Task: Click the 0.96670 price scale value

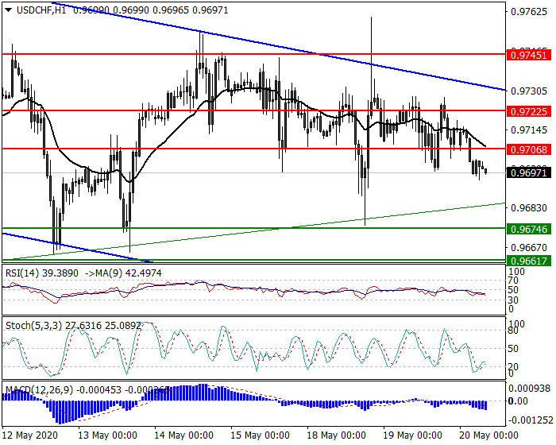Action: click(529, 247)
